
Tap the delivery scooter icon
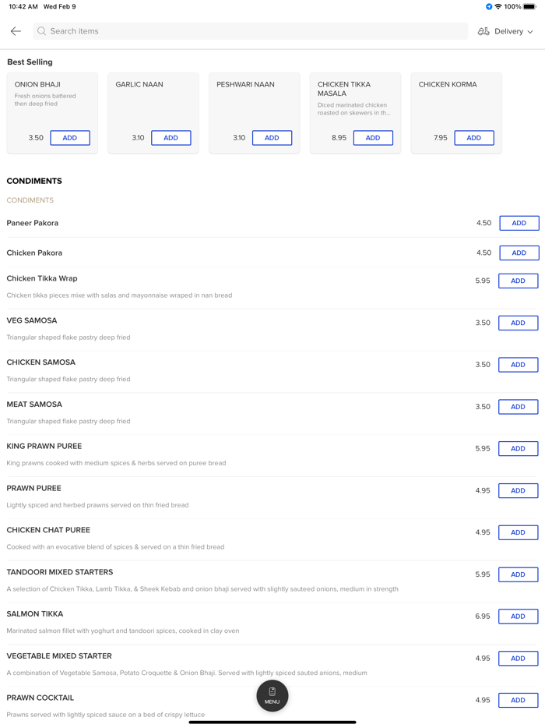[483, 31]
